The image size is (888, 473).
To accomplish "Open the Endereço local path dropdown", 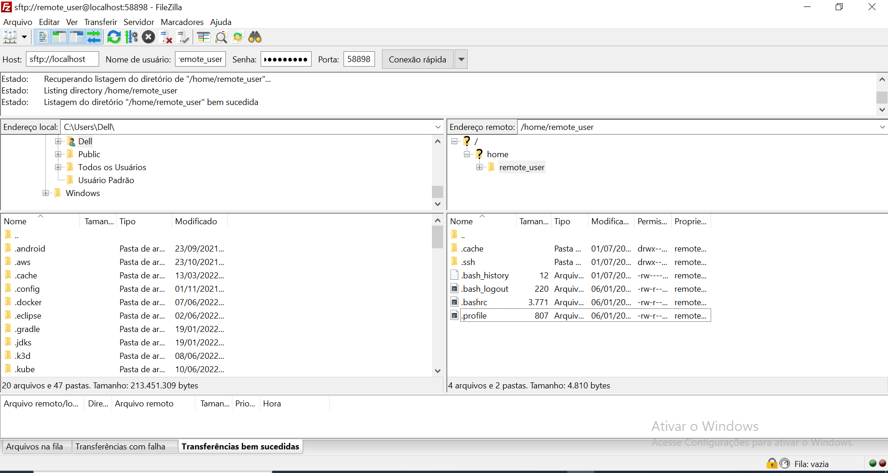I will (x=438, y=127).
